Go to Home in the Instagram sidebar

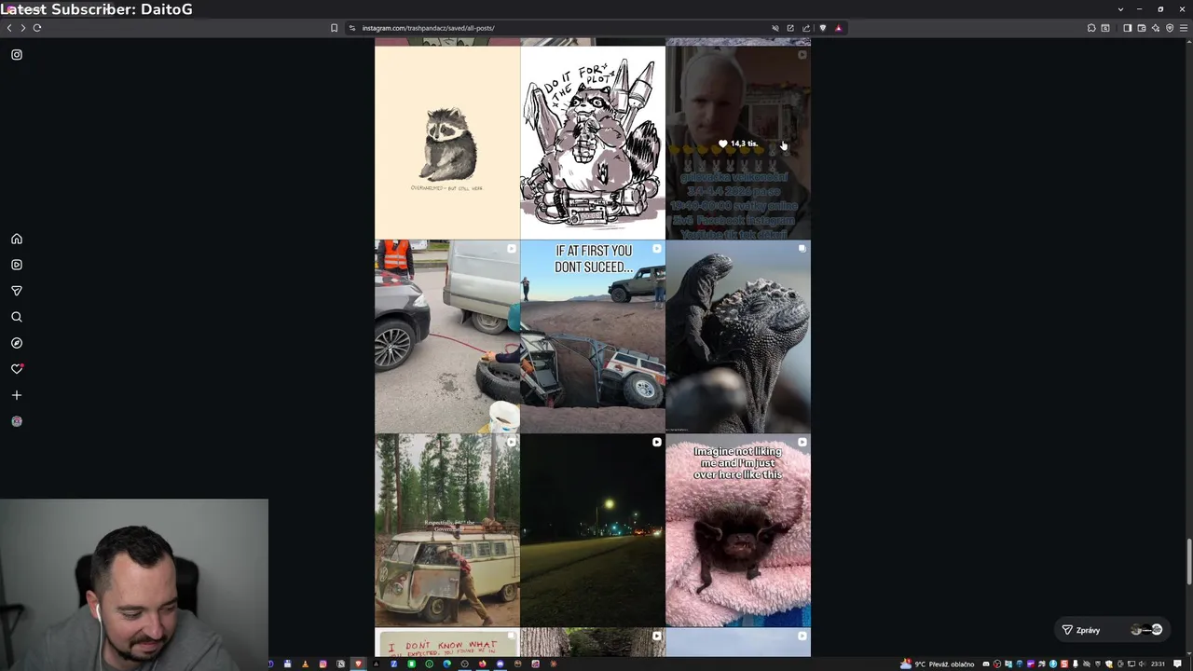point(17,239)
